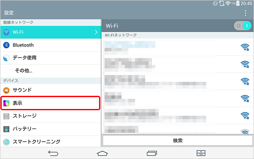Open 表示 display settings
This screenshot has width=254, height=159.
pos(50,103)
